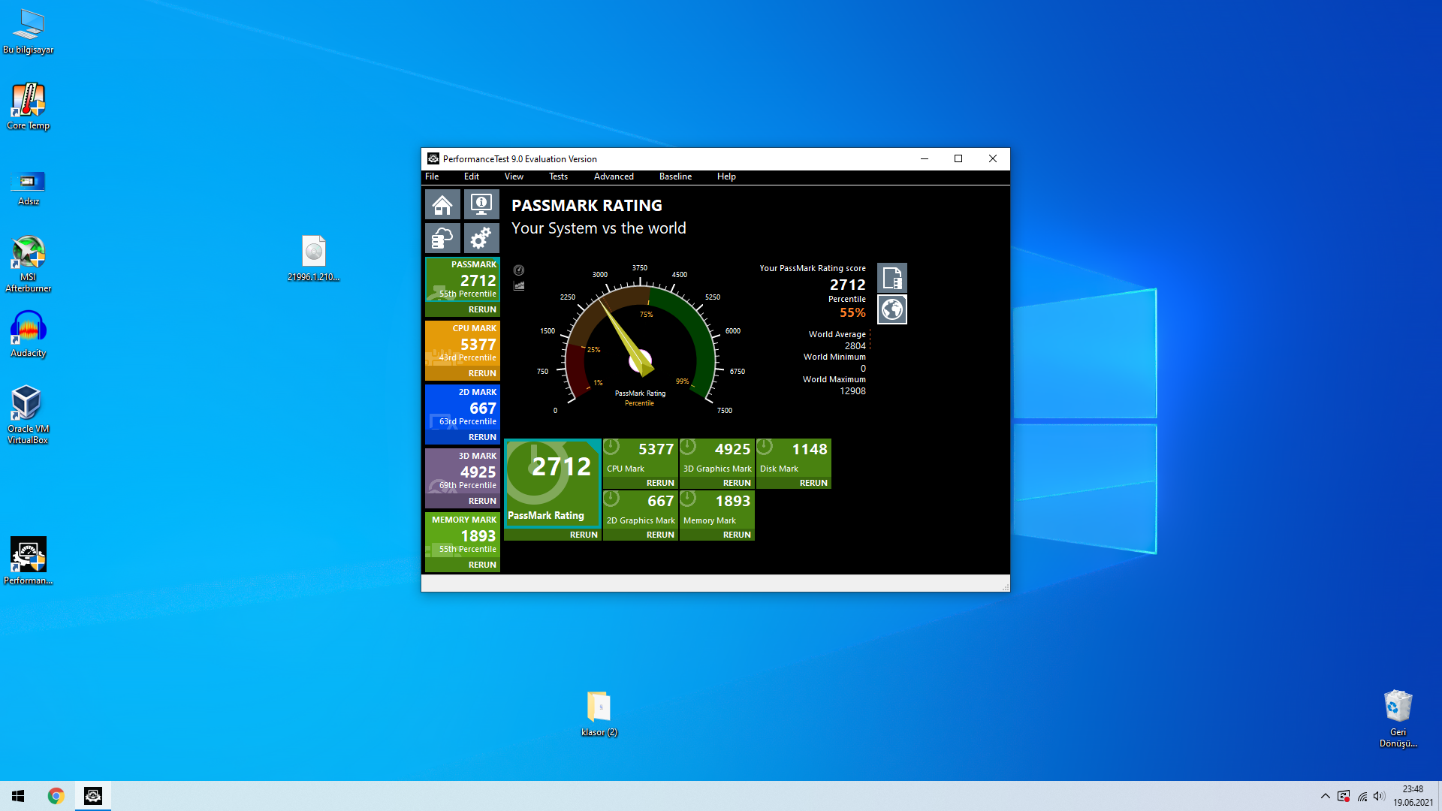Image resolution: width=1442 pixels, height=811 pixels.
Task: Click the large PassMark Rating 2712 tile
Action: pos(553,481)
